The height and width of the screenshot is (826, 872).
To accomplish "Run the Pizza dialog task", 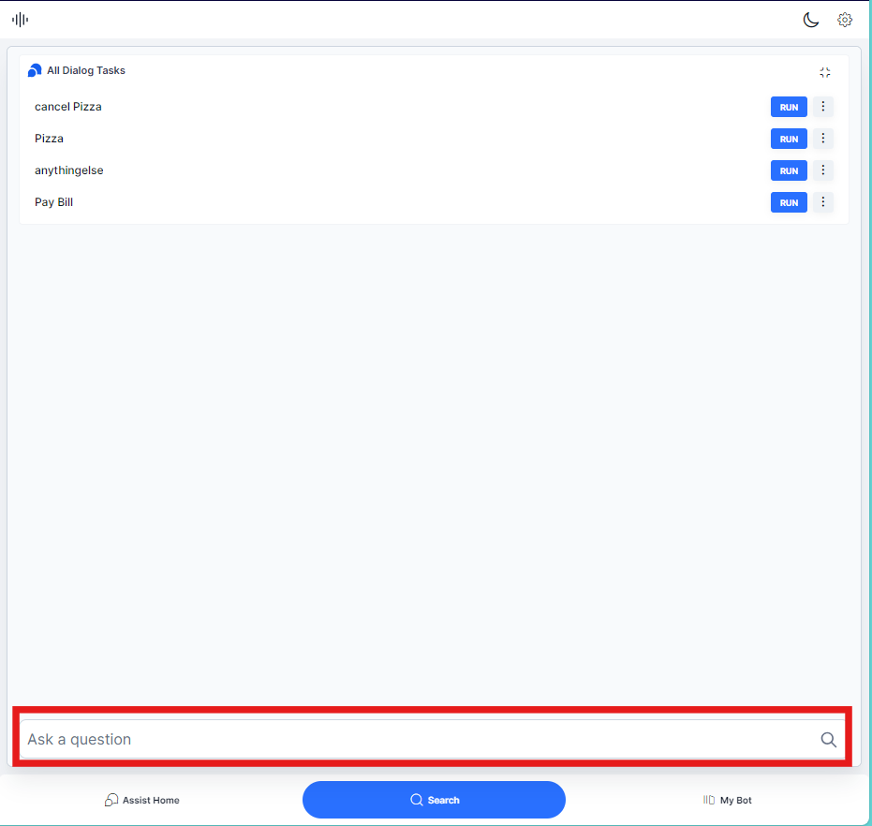I will click(789, 139).
